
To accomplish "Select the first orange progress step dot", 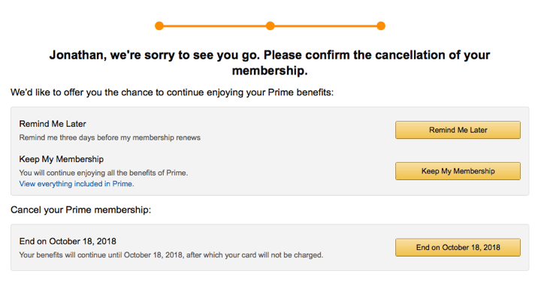I will (159, 26).
